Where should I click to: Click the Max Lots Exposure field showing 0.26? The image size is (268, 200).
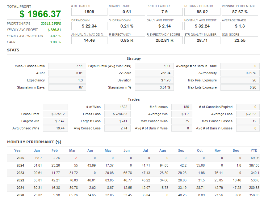[240, 87]
